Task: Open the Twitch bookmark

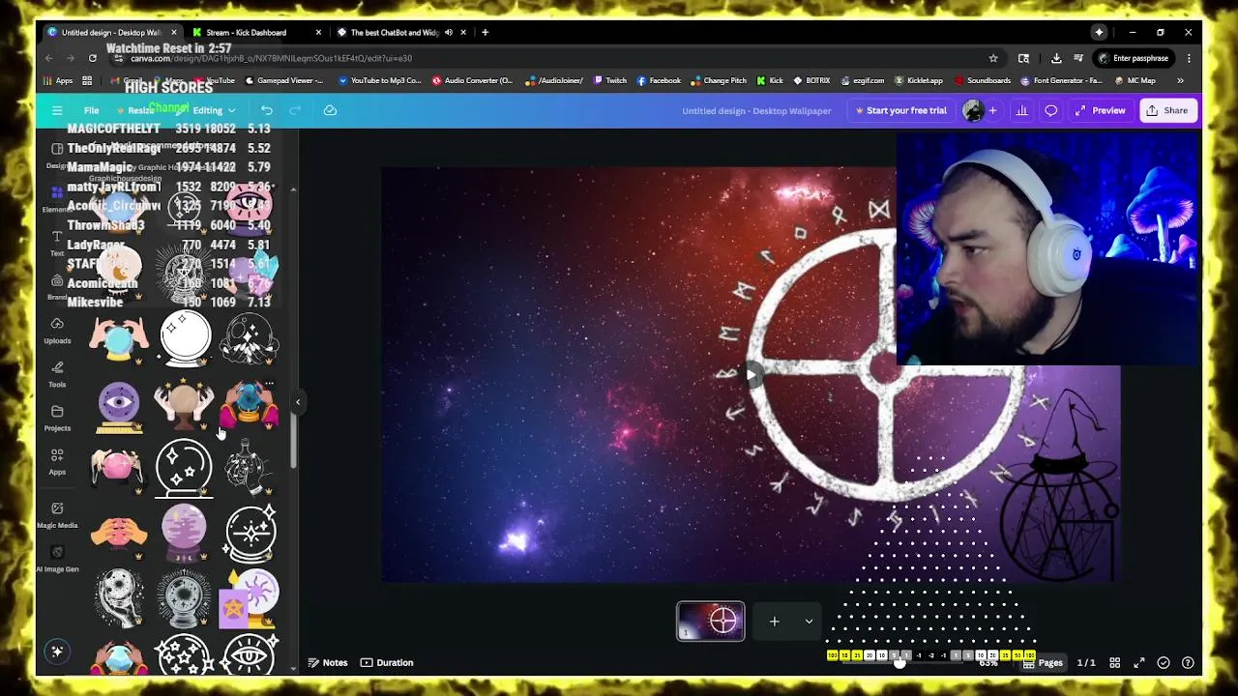Action: pos(609,80)
